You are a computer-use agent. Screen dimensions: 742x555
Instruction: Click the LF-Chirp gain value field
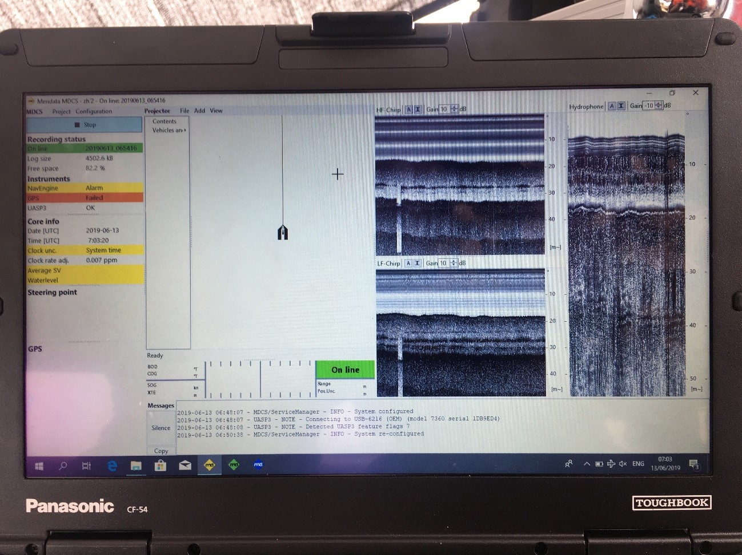coord(444,263)
